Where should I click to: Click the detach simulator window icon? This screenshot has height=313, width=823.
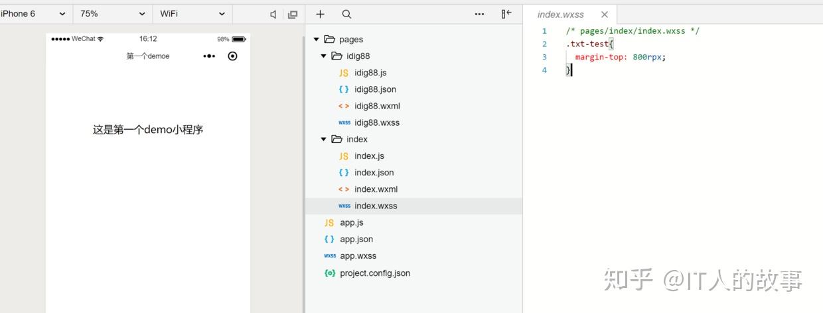click(293, 14)
